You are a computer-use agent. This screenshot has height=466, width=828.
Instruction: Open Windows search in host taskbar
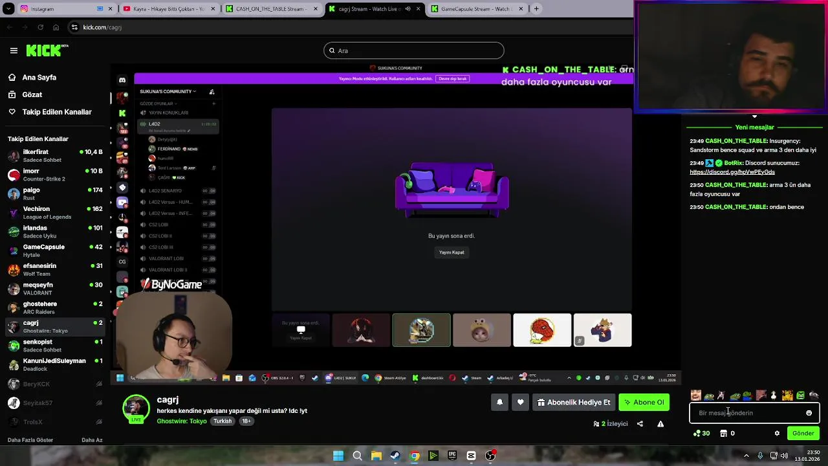357,456
